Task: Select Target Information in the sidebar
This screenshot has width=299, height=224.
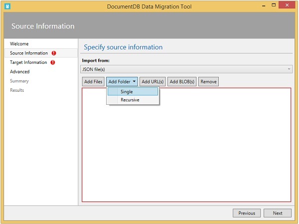Action: [x=28, y=62]
